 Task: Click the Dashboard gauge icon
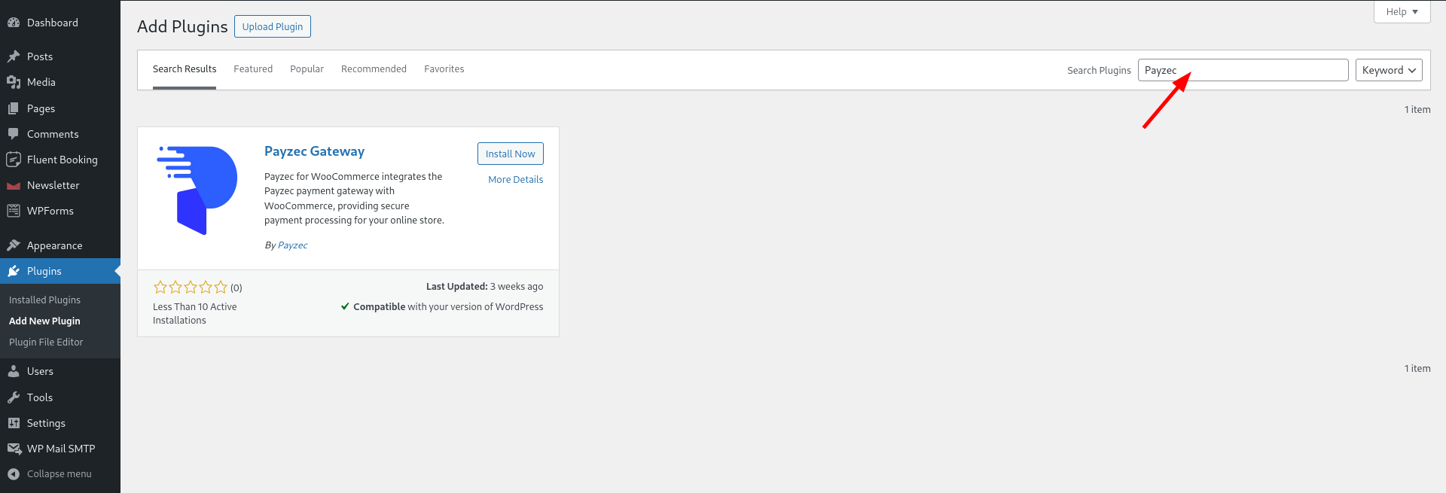[14, 23]
